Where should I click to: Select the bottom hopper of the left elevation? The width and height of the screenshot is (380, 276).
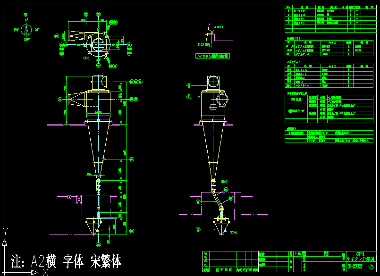pyautogui.click(x=93, y=226)
